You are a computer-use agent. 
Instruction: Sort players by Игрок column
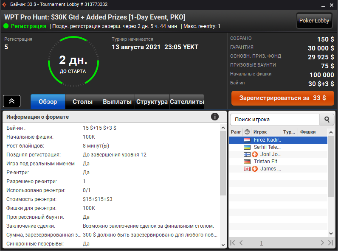tap(266, 132)
